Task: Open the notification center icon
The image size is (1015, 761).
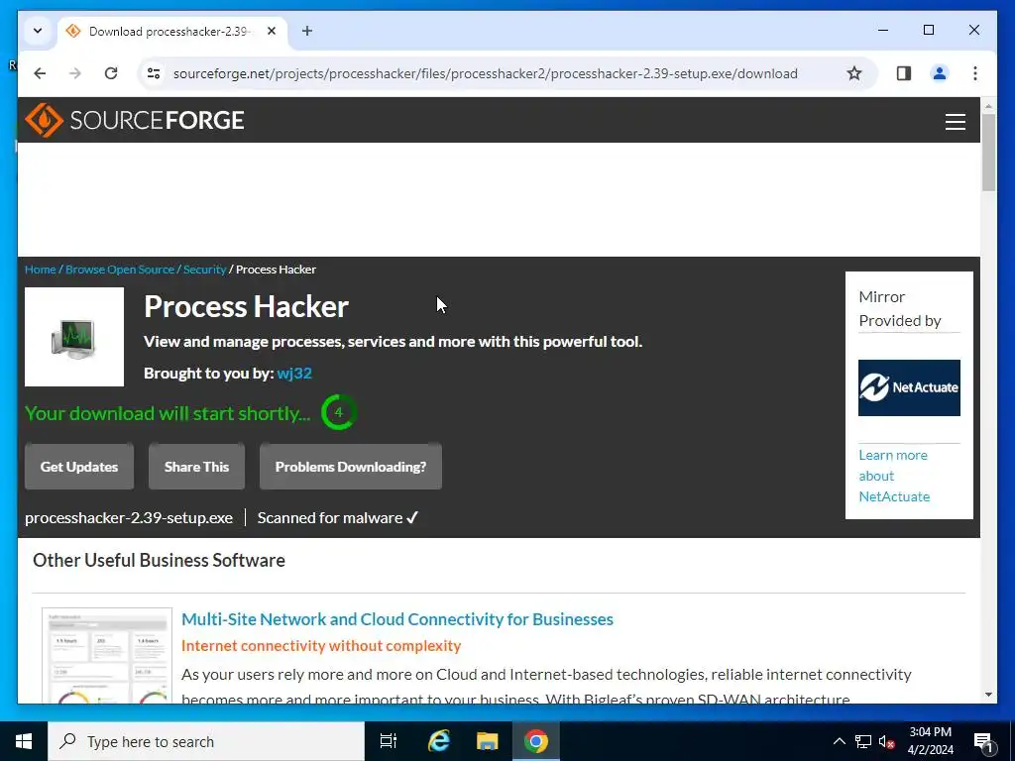Action: [x=982, y=741]
